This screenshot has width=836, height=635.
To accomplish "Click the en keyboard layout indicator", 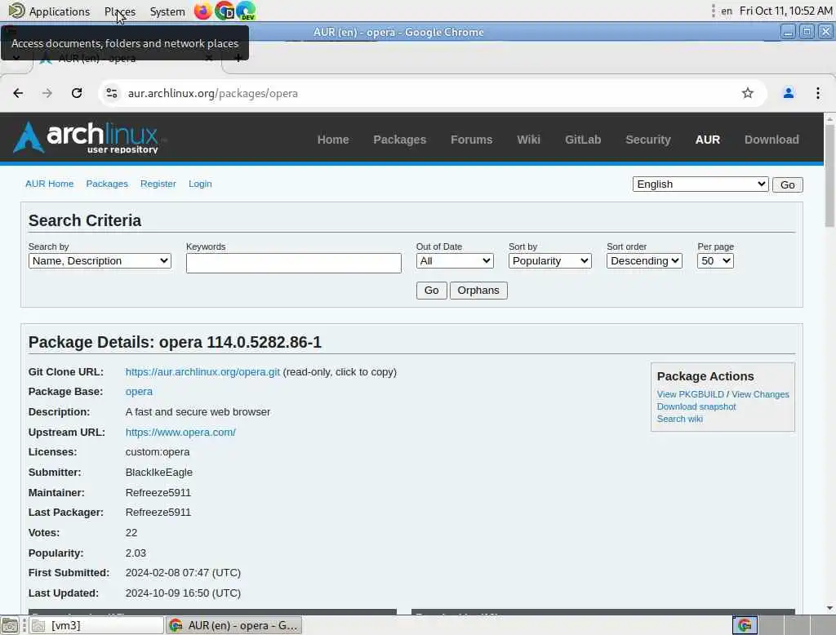I will [726, 11].
